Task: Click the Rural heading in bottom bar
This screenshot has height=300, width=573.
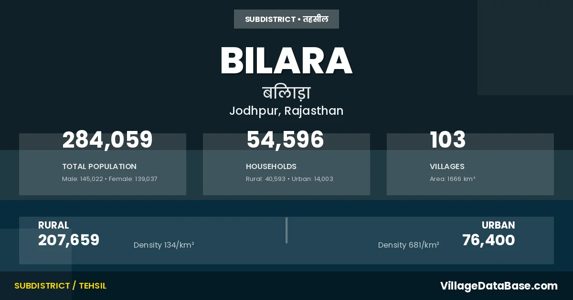Action: click(x=53, y=225)
